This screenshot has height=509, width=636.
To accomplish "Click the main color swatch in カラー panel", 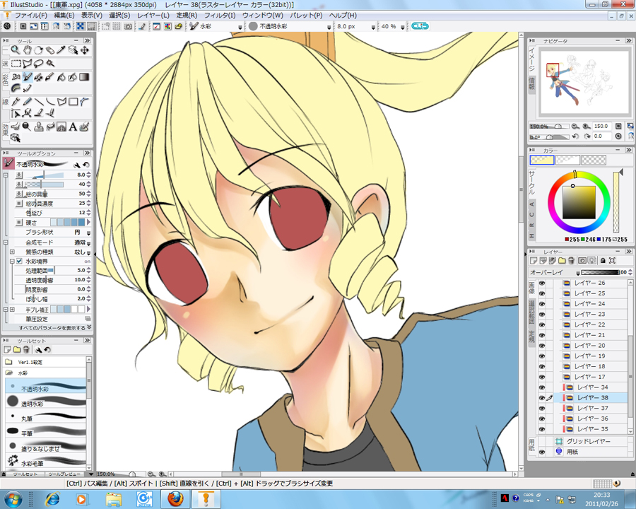I will coord(542,160).
